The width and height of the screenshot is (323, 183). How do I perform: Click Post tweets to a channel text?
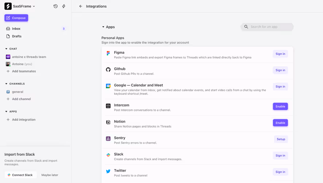(x=131, y=175)
